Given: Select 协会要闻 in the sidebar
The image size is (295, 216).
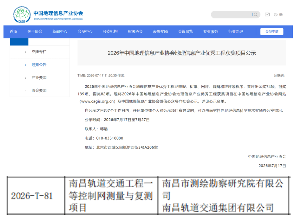Looking at the screenshot, I should [39, 90].
